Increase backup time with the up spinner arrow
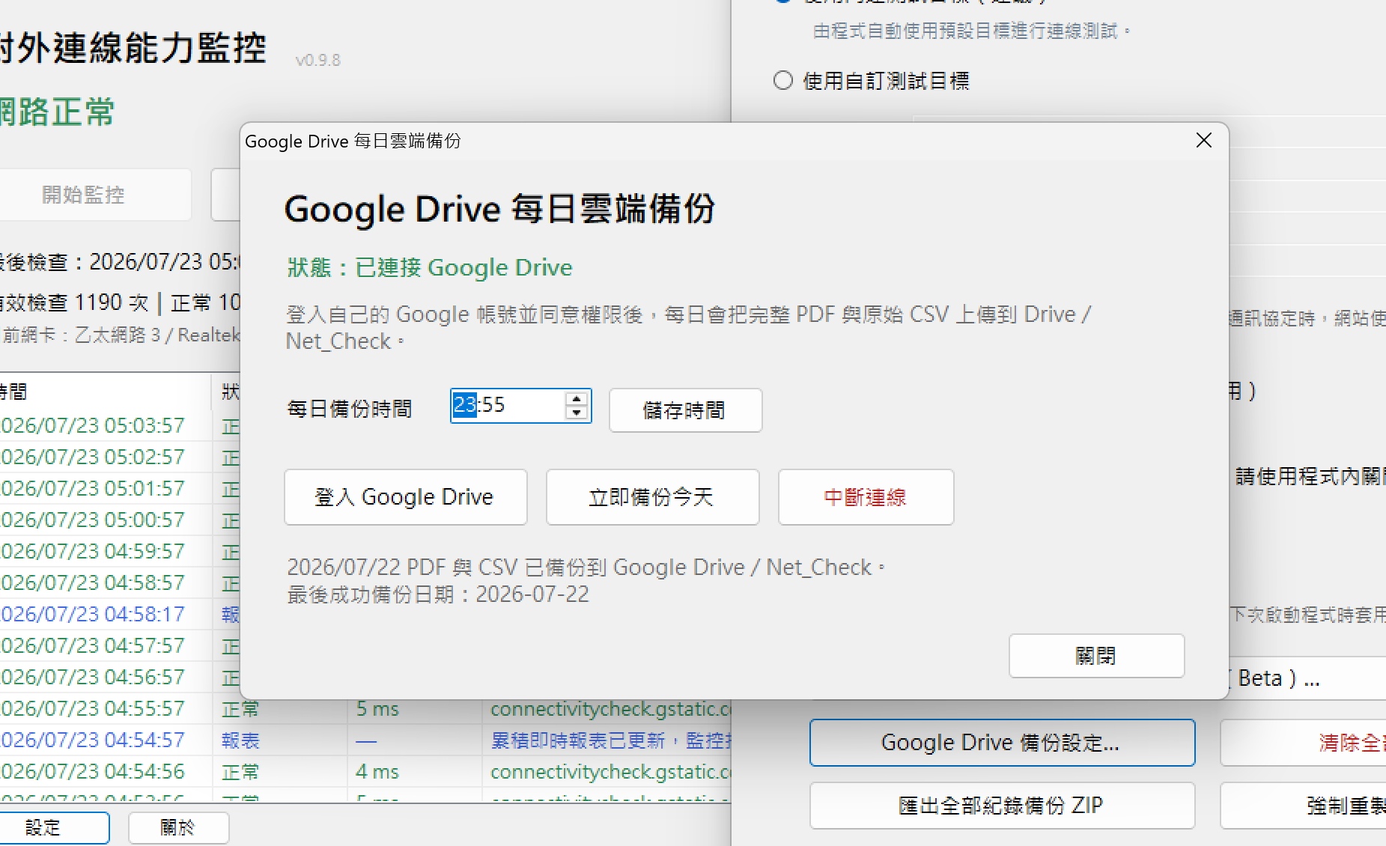 (577, 399)
